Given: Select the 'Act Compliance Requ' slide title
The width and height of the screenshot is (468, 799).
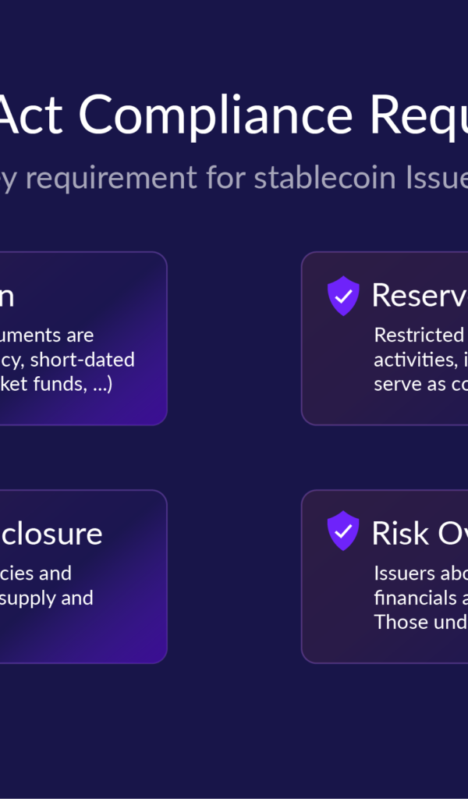Looking at the screenshot, I should click(x=234, y=115).
